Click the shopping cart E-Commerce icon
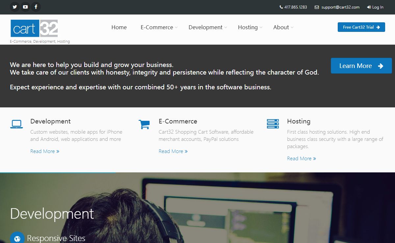Screen dimensions: 395x243 [x=144, y=124]
